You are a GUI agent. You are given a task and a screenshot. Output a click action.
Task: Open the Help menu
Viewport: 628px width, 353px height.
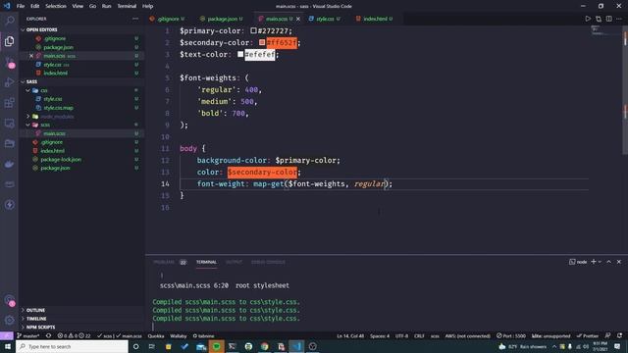[147, 6]
